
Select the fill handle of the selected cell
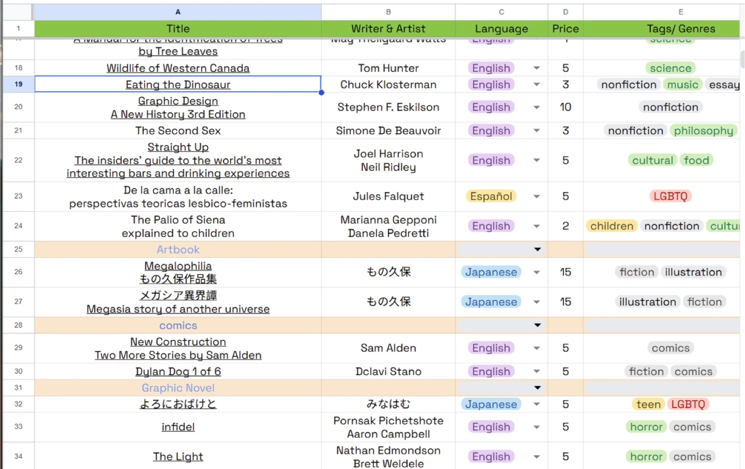tap(321, 92)
